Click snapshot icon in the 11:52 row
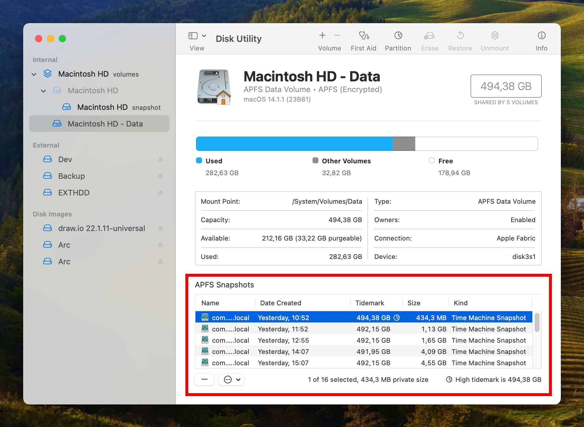 tap(205, 328)
